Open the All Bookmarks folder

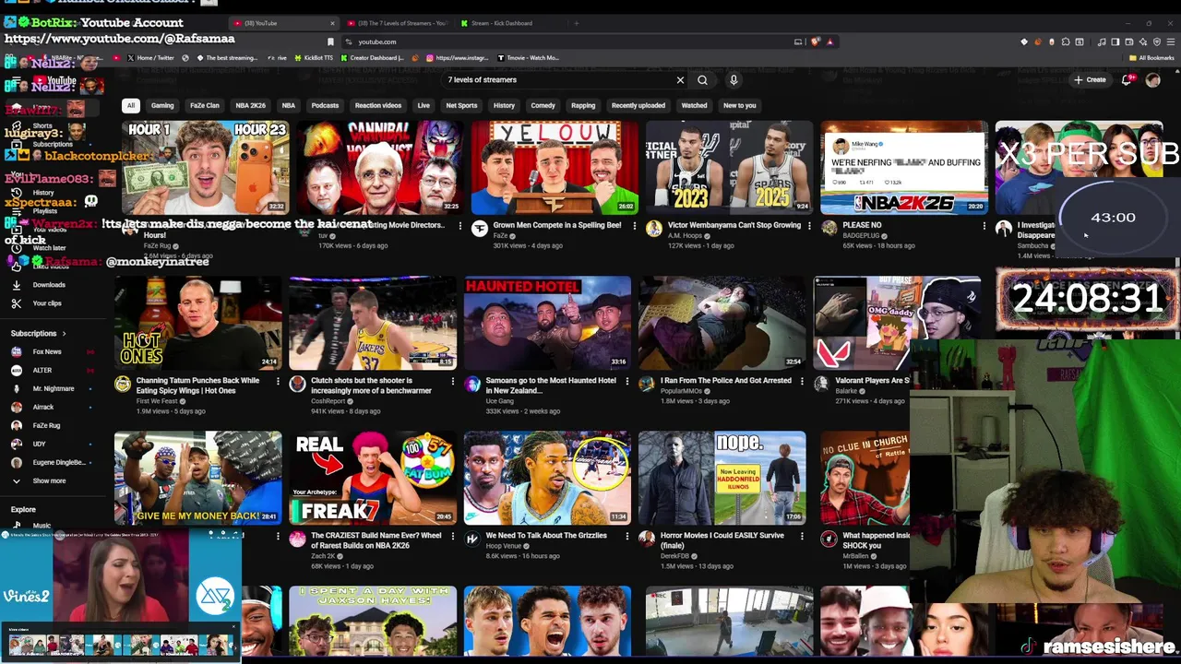[x=1152, y=58]
